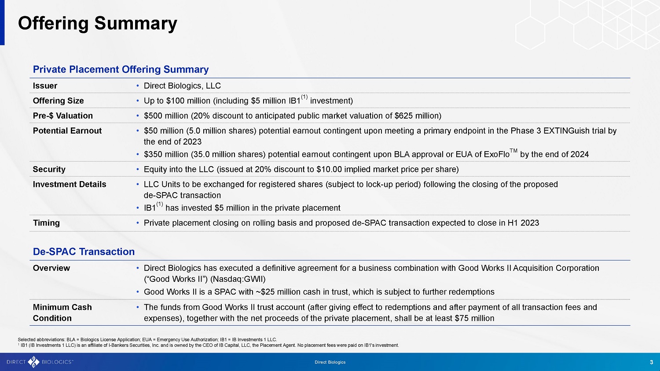The height and width of the screenshot is (371, 660).
Task: Click the Direct Biologics logo in footer
Action: pyautogui.click(x=40, y=362)
